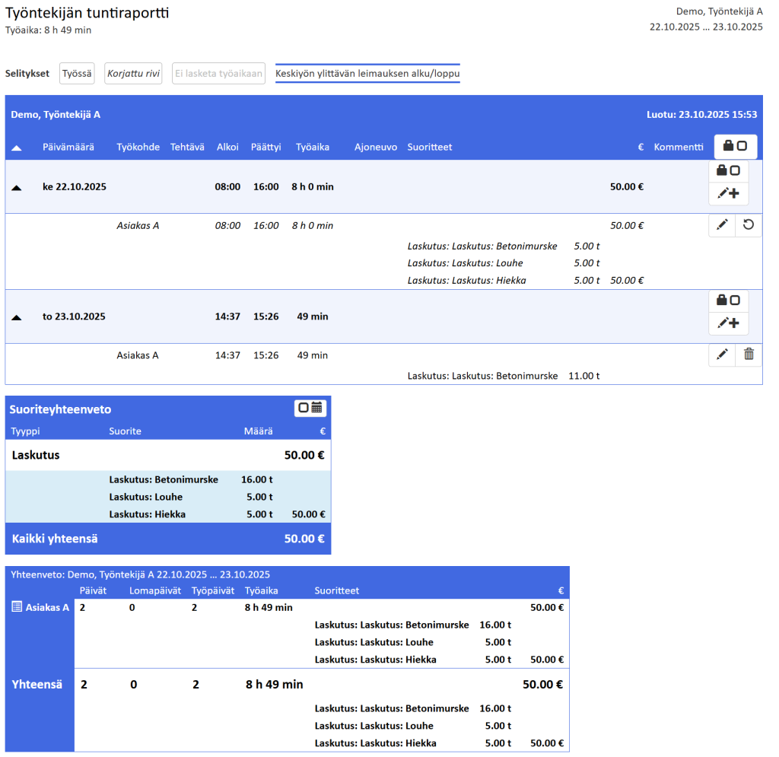Screen dimensions: 779x757
Task: Collapse the to 23.10.2025 day group
Action: 16,317
